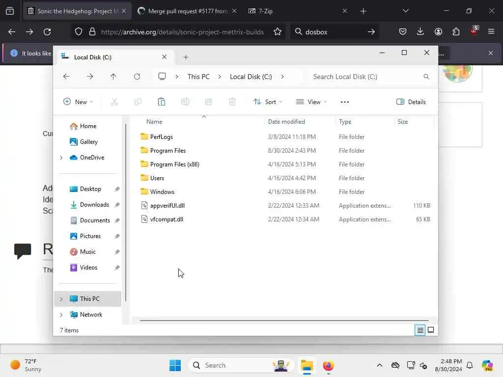This screenshot has width=503, height=377.
Task: Open Firefox list all tabs dropdown
Action: (405, 11)
